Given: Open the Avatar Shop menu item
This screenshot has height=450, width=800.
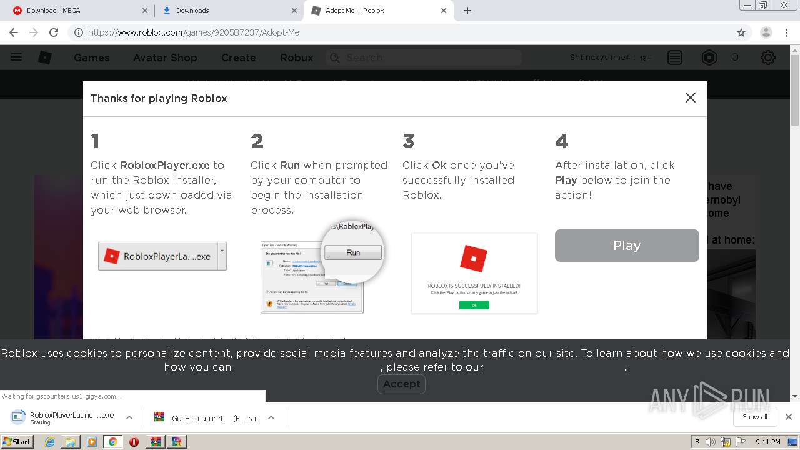Looking at the screenshot, I should point(165,57).
